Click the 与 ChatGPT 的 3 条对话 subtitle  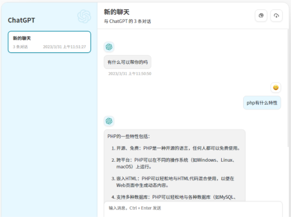[x=127, y=21]
